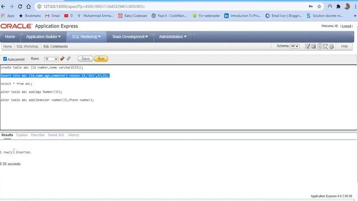Click the Save button
The width and height of the screenshot is (358, 201).
[86, 59]
